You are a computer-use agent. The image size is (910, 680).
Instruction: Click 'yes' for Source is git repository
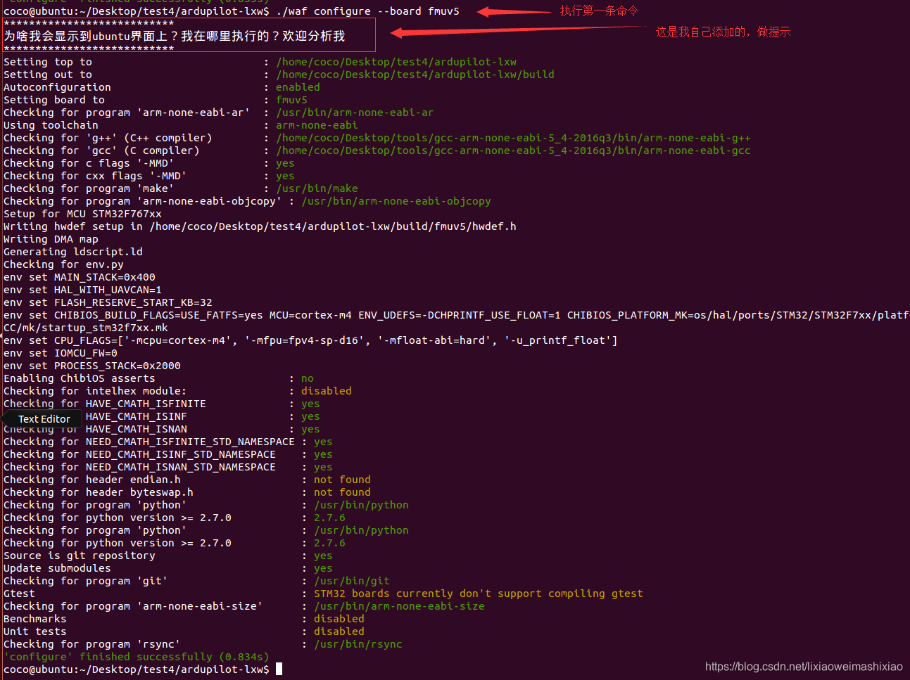(x=323, y=556)
